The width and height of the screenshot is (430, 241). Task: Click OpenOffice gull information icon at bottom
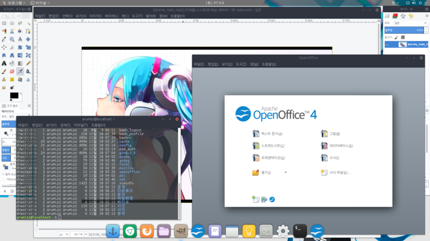click(x=272, y=199)
